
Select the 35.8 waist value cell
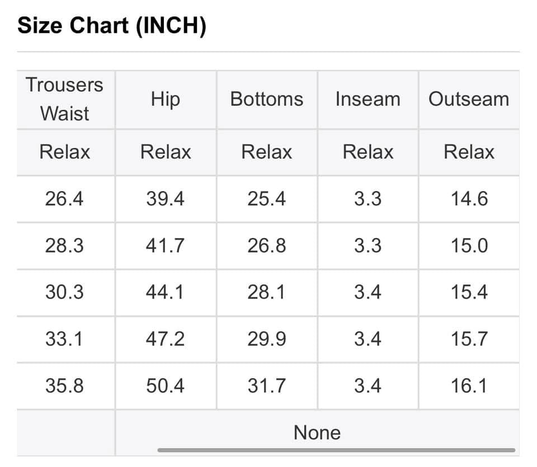[x=64, y=386]
